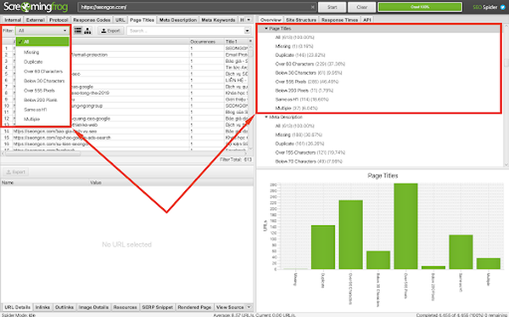Switch to tree view icon
509x317 pixels.
pos(87,31)
